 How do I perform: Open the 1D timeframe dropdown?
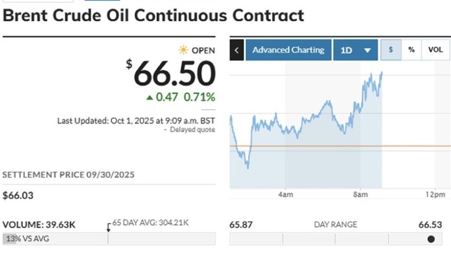[355, 50]
